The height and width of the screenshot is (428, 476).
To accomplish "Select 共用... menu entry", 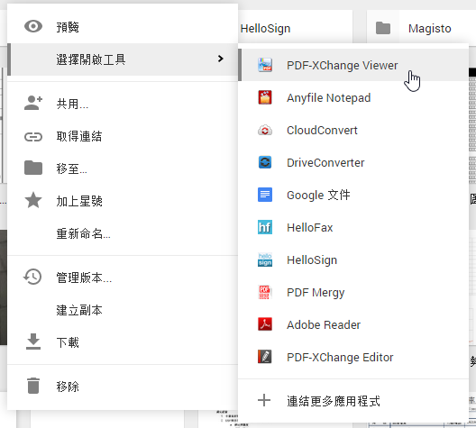I will [x=123, y=104].
